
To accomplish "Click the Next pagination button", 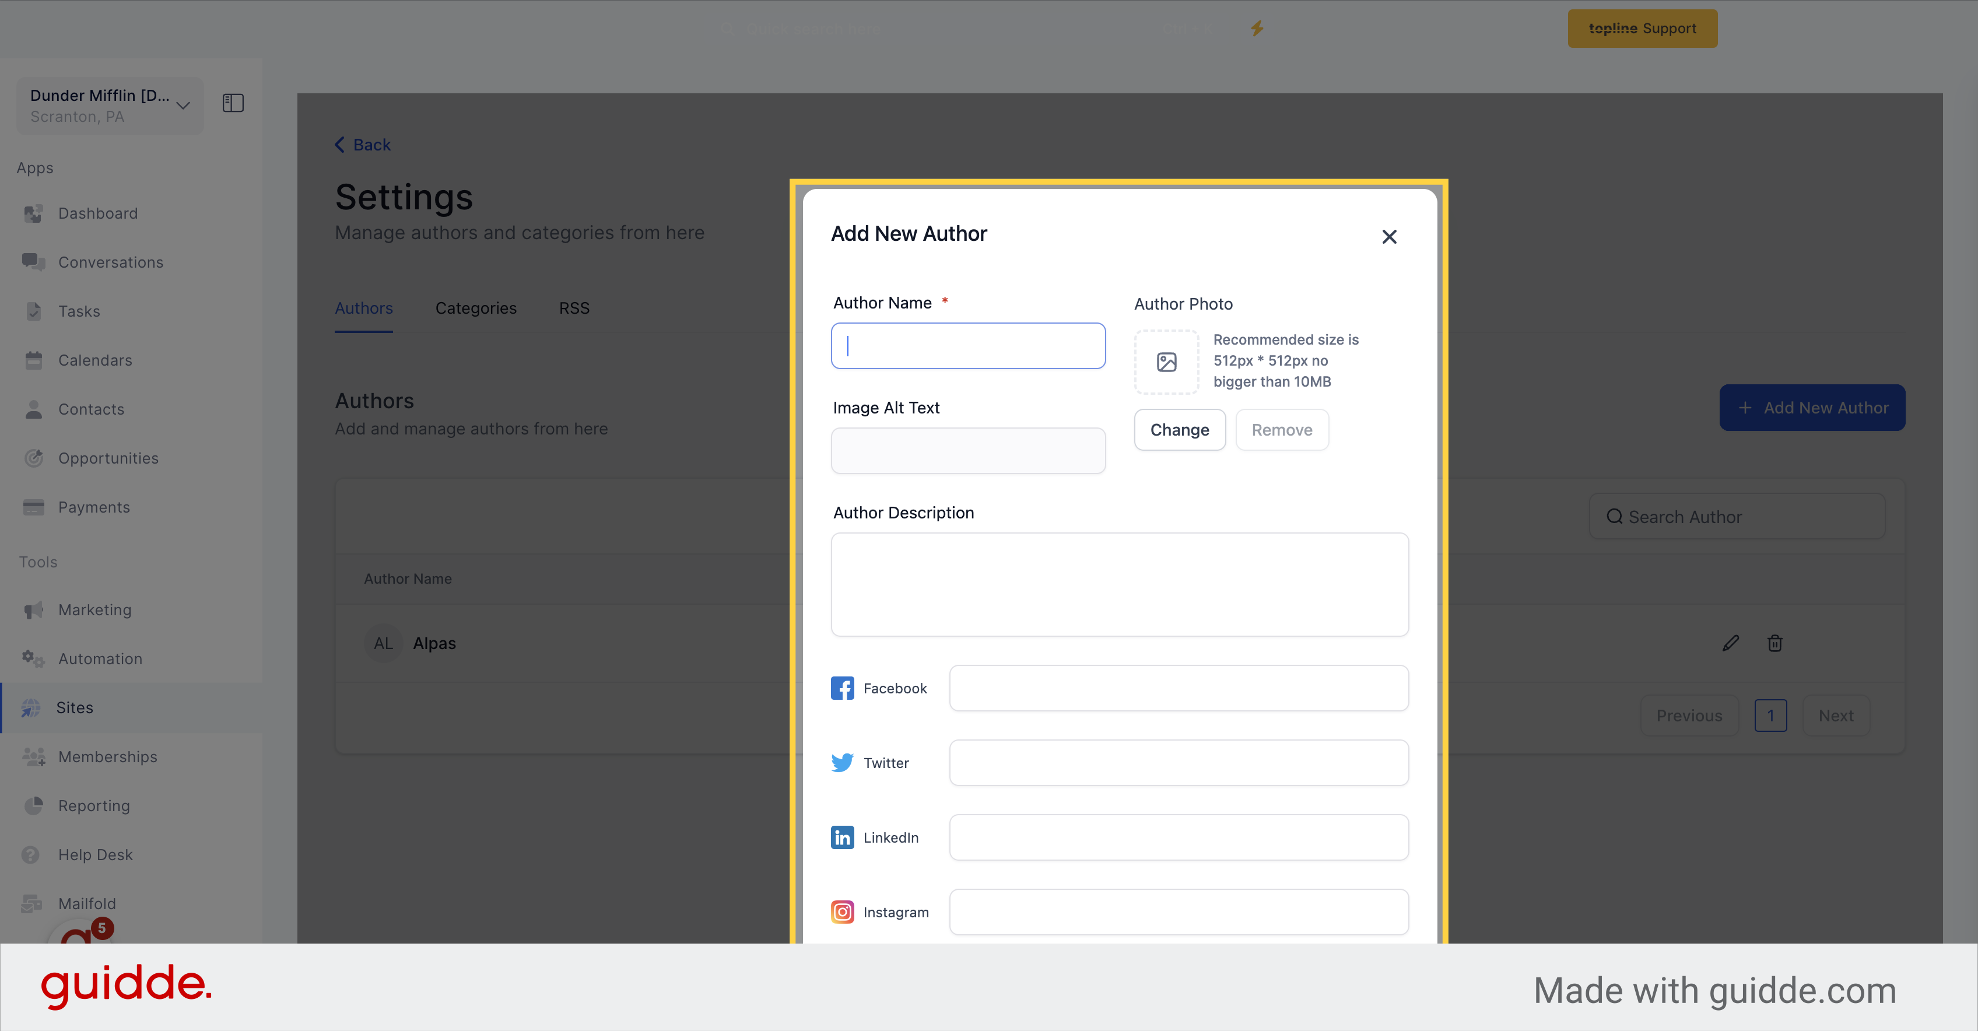I will point(1836,716).
